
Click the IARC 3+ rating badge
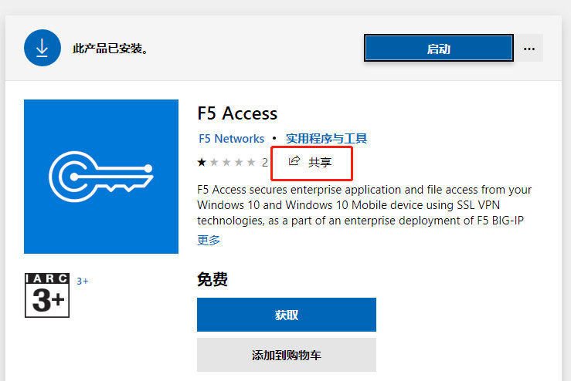[x=47, y=295]
